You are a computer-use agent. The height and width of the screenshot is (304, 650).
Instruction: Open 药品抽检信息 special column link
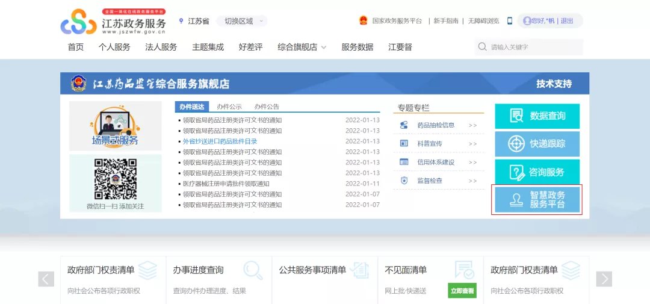[436, 125]
